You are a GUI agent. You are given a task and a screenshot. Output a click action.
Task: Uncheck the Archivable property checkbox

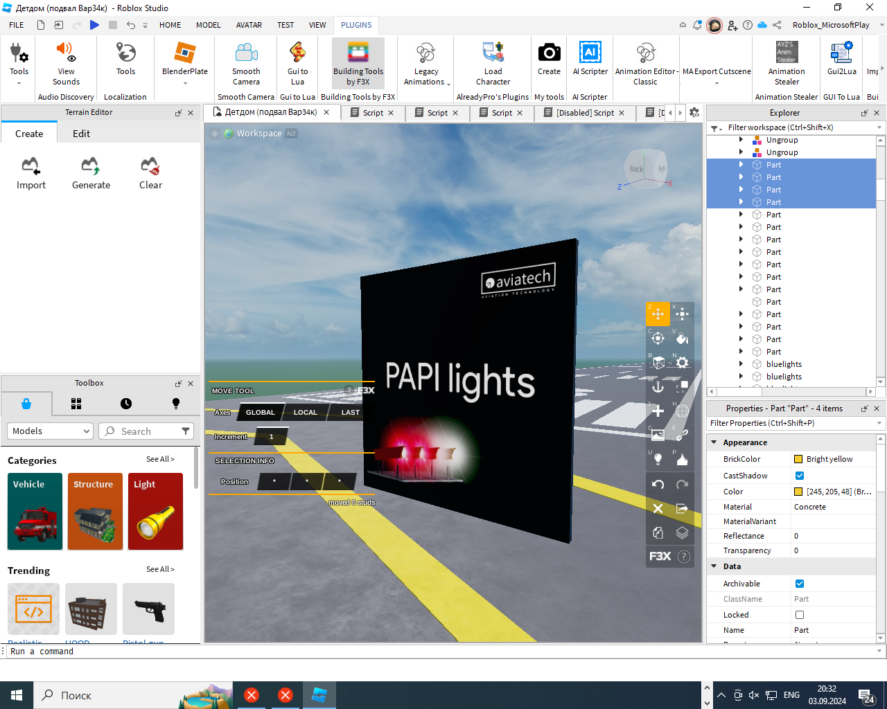[800, 584]
